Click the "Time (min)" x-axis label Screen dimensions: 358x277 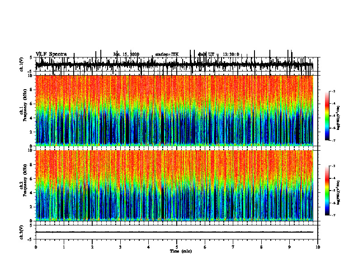181,251
